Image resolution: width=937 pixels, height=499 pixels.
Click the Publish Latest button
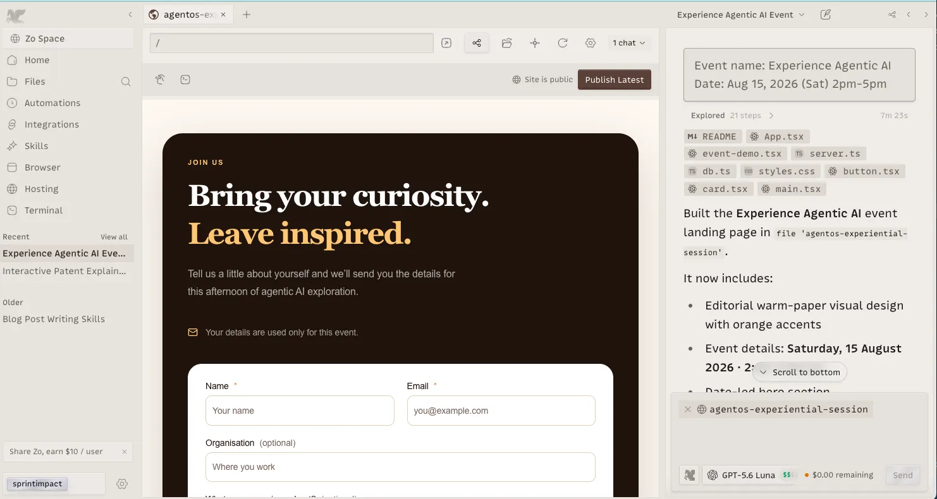pyautogui.click(x=615, y=80)
